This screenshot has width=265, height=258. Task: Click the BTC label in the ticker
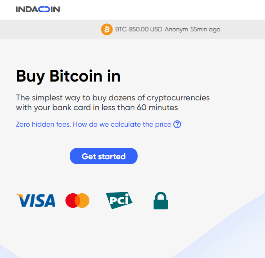pos(121,29)
